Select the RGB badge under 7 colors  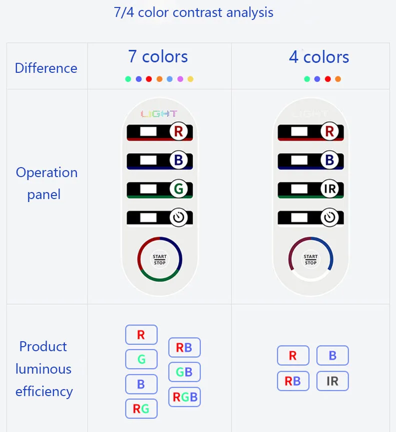[x=185, y=397]
